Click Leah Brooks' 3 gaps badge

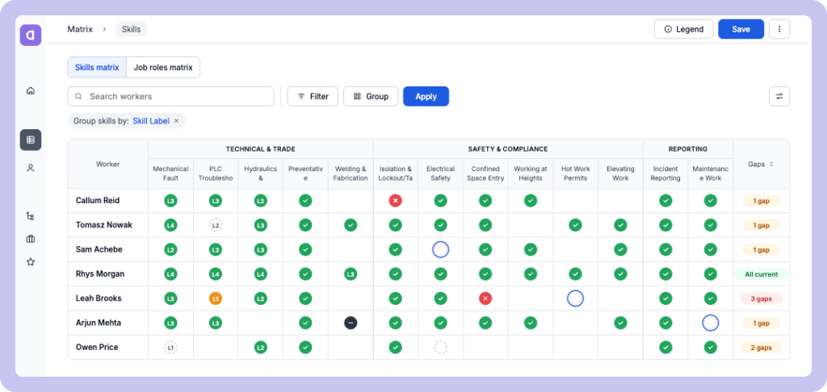click(x=761, y=298)
